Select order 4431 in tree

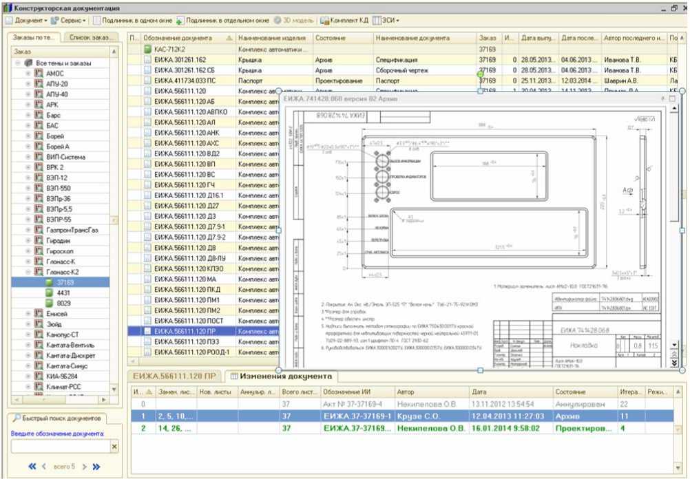(x=64, y=292)
